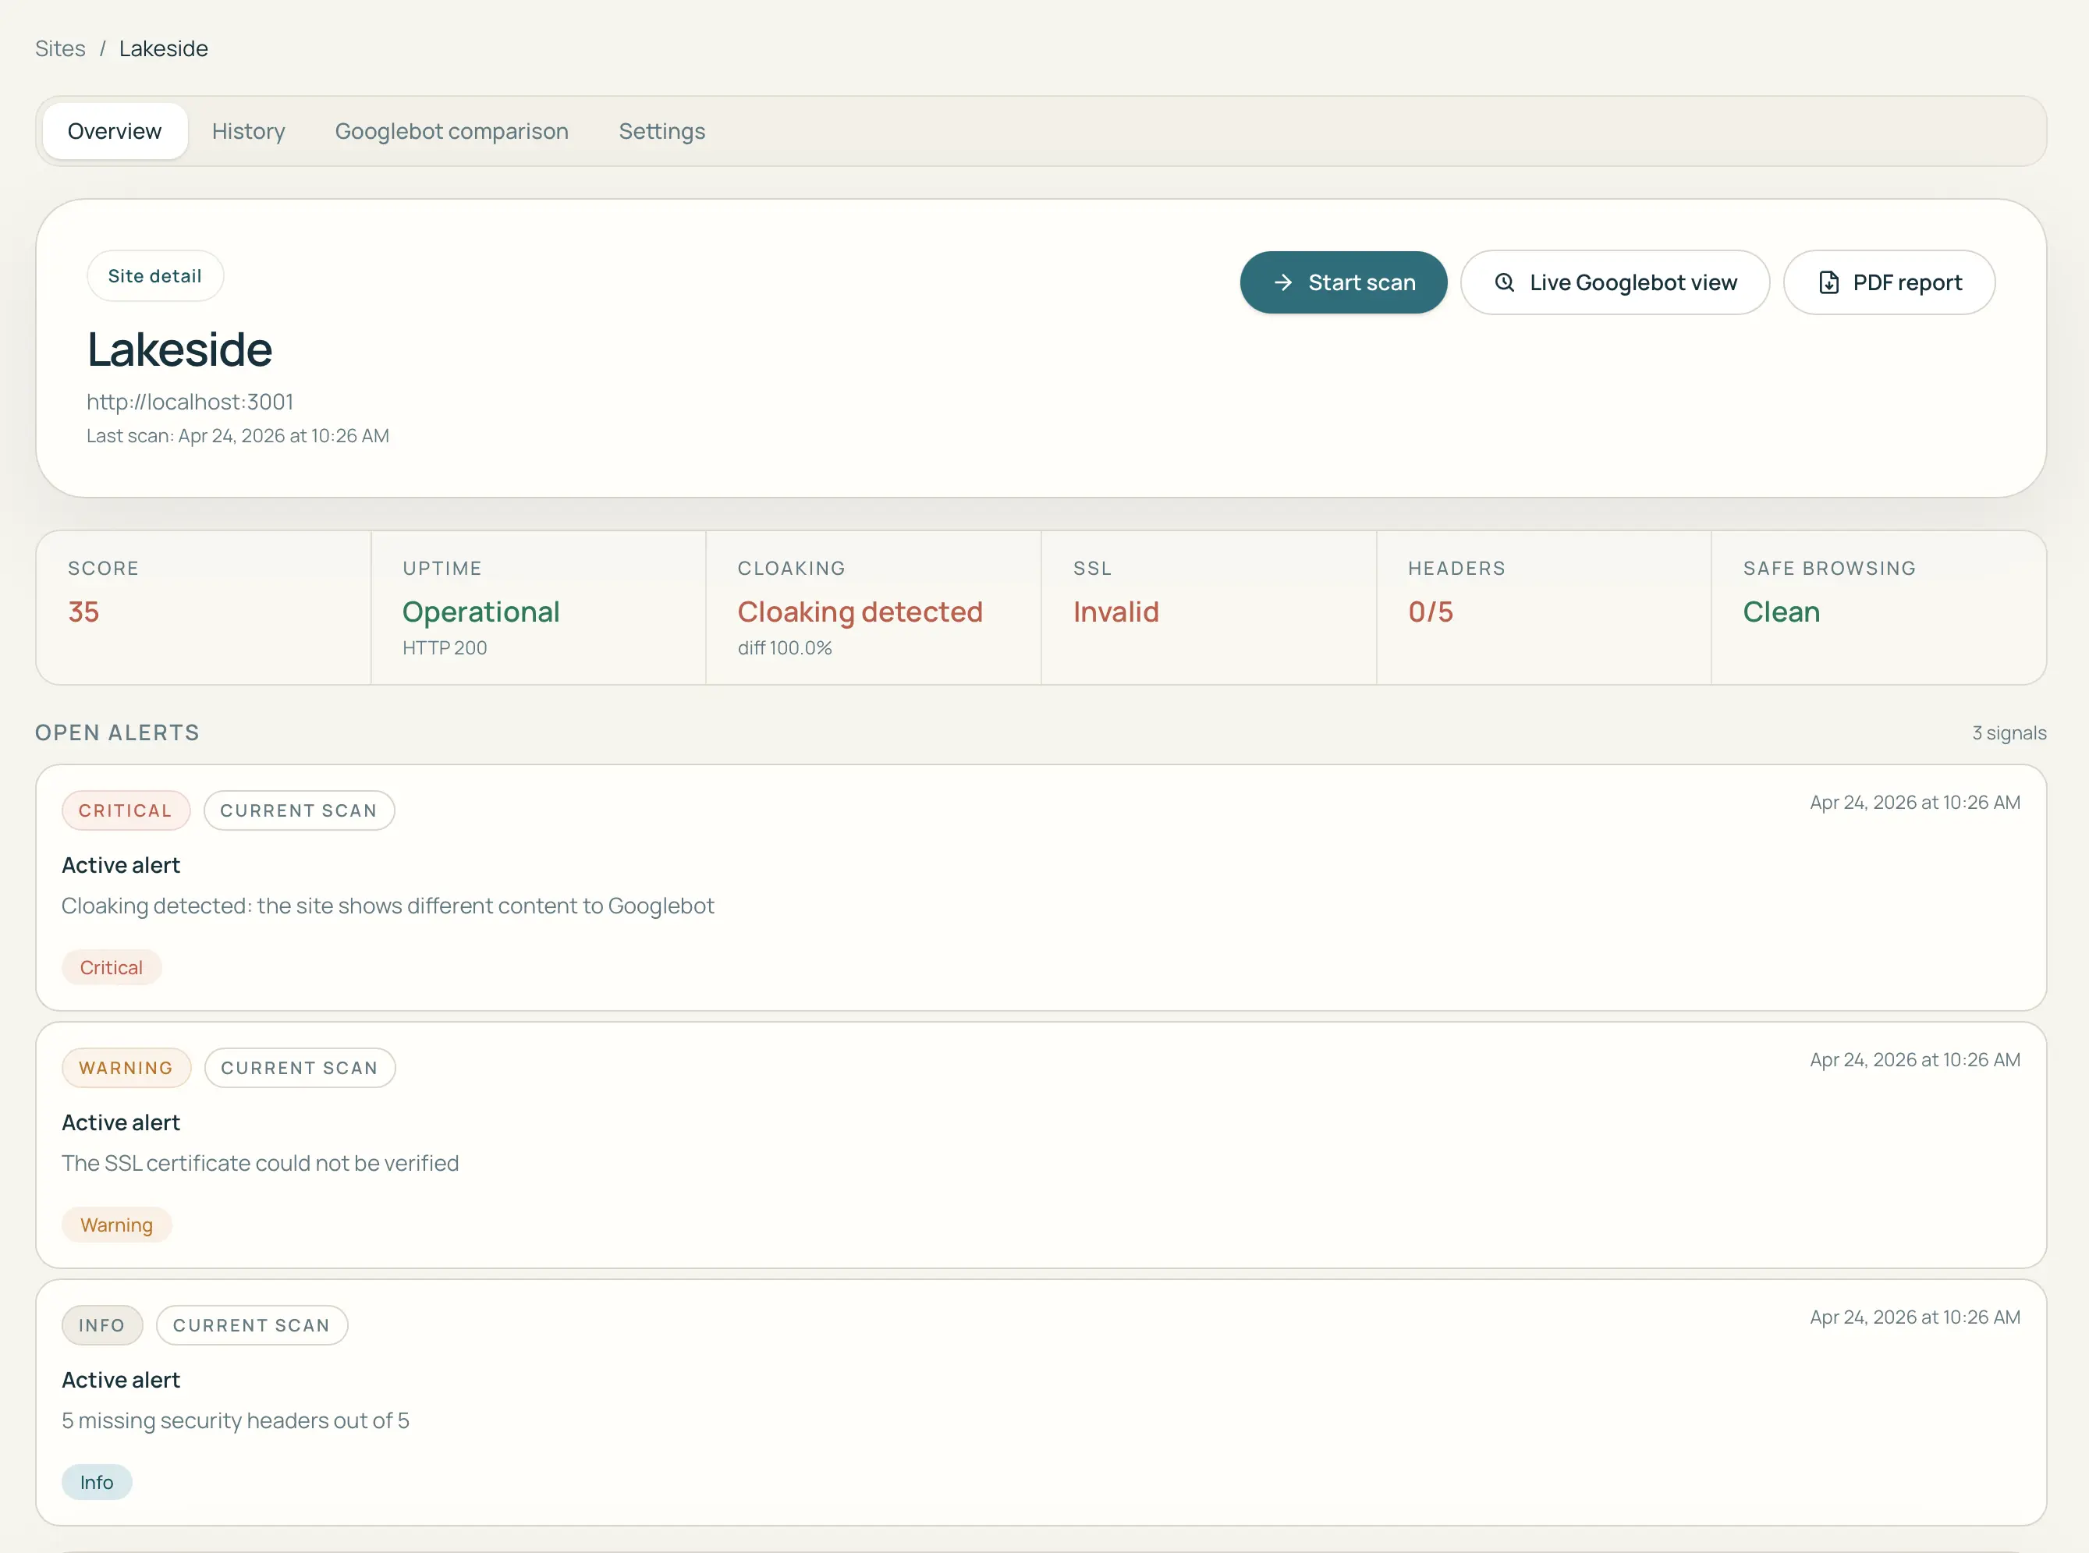The height and width of the screenshot is (1553, 2089).
Task: Click the arrow icon in Start scan
Action: tap(1282, 282)
